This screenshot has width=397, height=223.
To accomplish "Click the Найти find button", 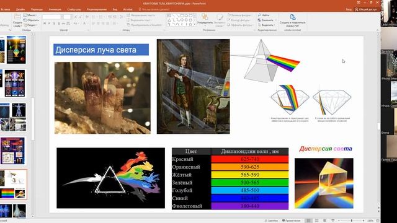I will pyautogui.click(x=264, y=15).
